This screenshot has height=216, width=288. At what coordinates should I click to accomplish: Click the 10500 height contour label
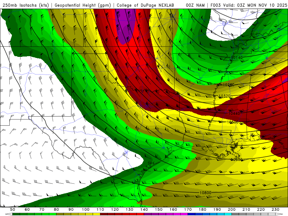point(233,122)
